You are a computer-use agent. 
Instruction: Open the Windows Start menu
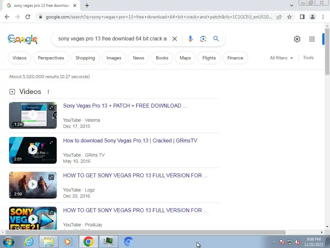pyautogui.click(x=9, y=242)
